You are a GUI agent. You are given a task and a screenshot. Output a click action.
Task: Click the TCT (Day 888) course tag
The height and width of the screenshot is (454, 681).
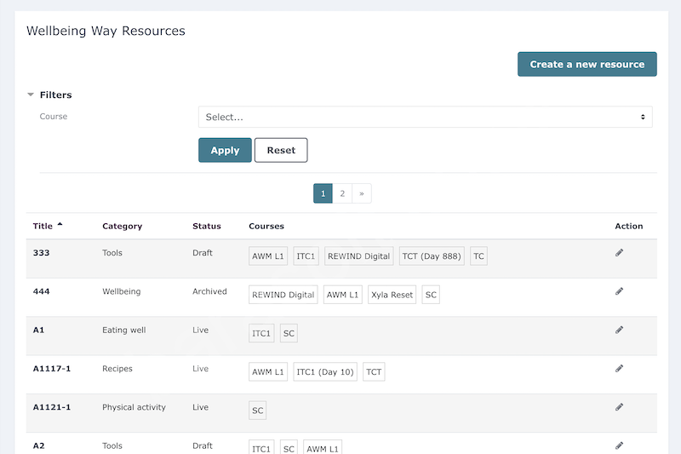[x=432, y=256]
